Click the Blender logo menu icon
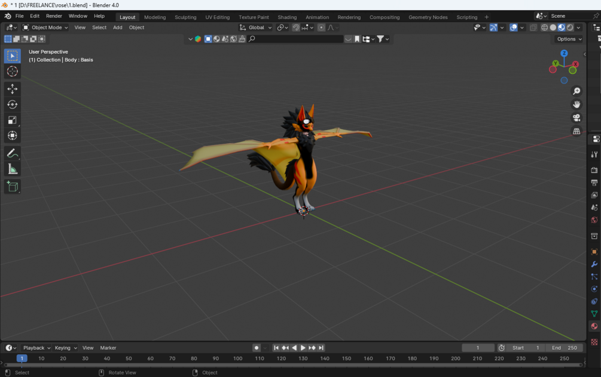The image size is (601, 377). (x=8, y=16)
